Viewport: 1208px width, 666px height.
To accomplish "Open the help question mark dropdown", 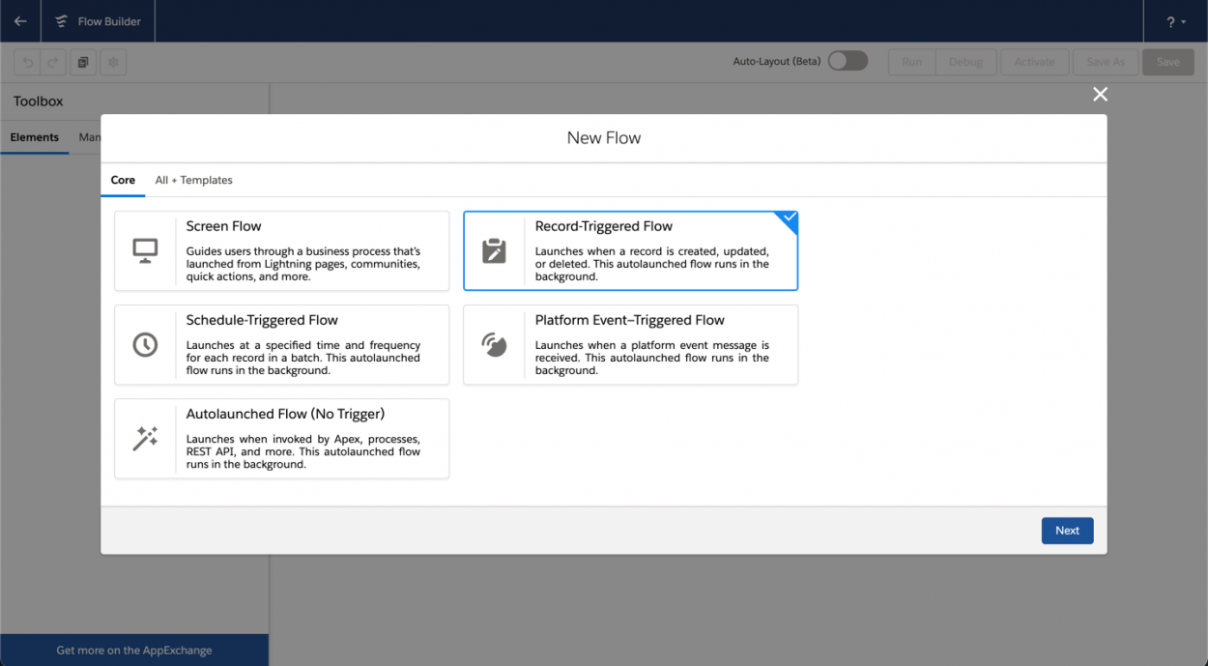I will (x=1175, y=21).
